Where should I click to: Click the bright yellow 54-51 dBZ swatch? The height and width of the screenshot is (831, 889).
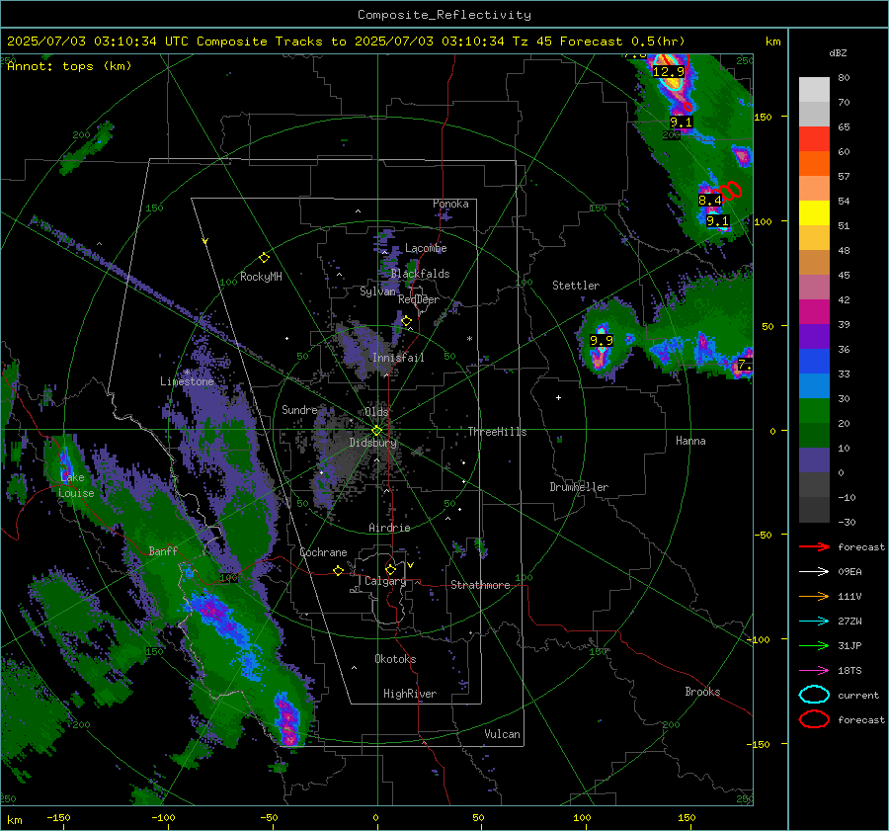point(814,213)
